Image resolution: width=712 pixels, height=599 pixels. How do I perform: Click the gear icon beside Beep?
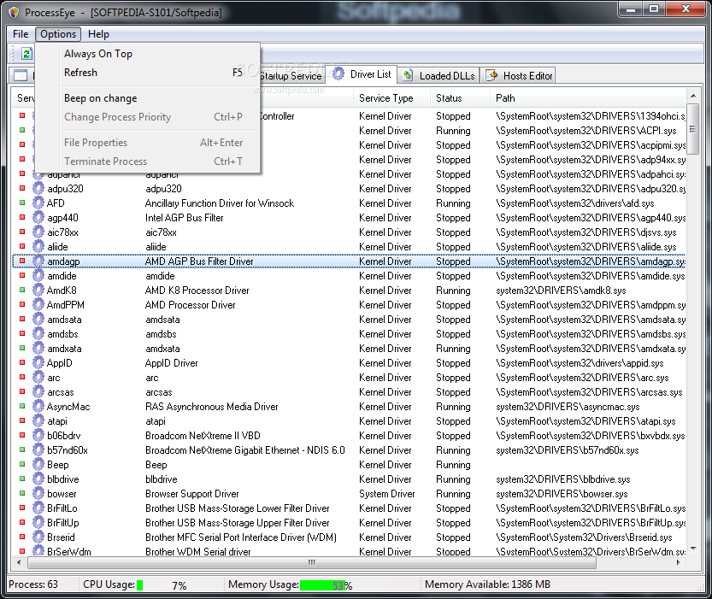coord(38,464)
